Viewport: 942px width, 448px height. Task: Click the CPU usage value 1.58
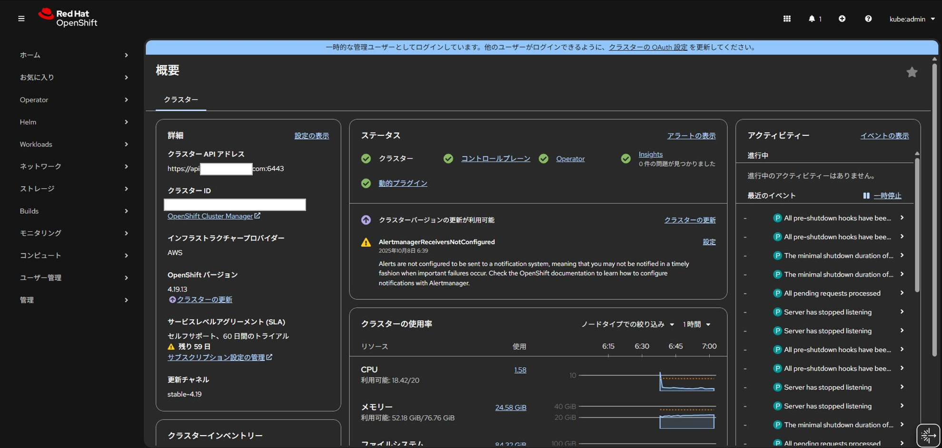pyautogui.click(x=520, y=370)
